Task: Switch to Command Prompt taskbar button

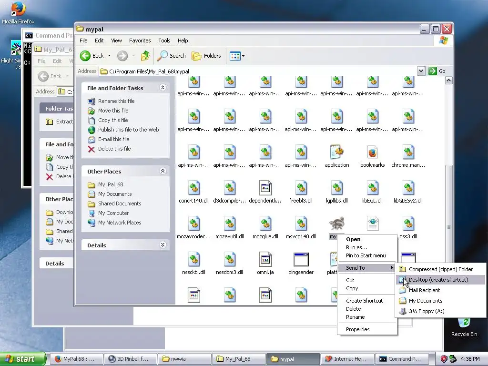Action: [401, 359]
